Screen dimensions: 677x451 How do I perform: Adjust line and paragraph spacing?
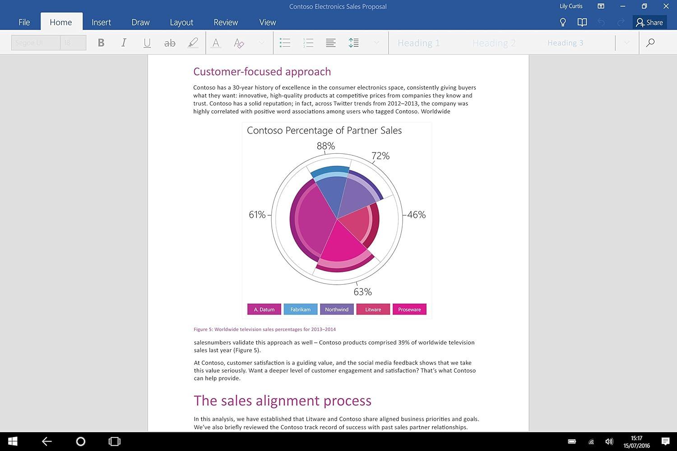(354, 42)
